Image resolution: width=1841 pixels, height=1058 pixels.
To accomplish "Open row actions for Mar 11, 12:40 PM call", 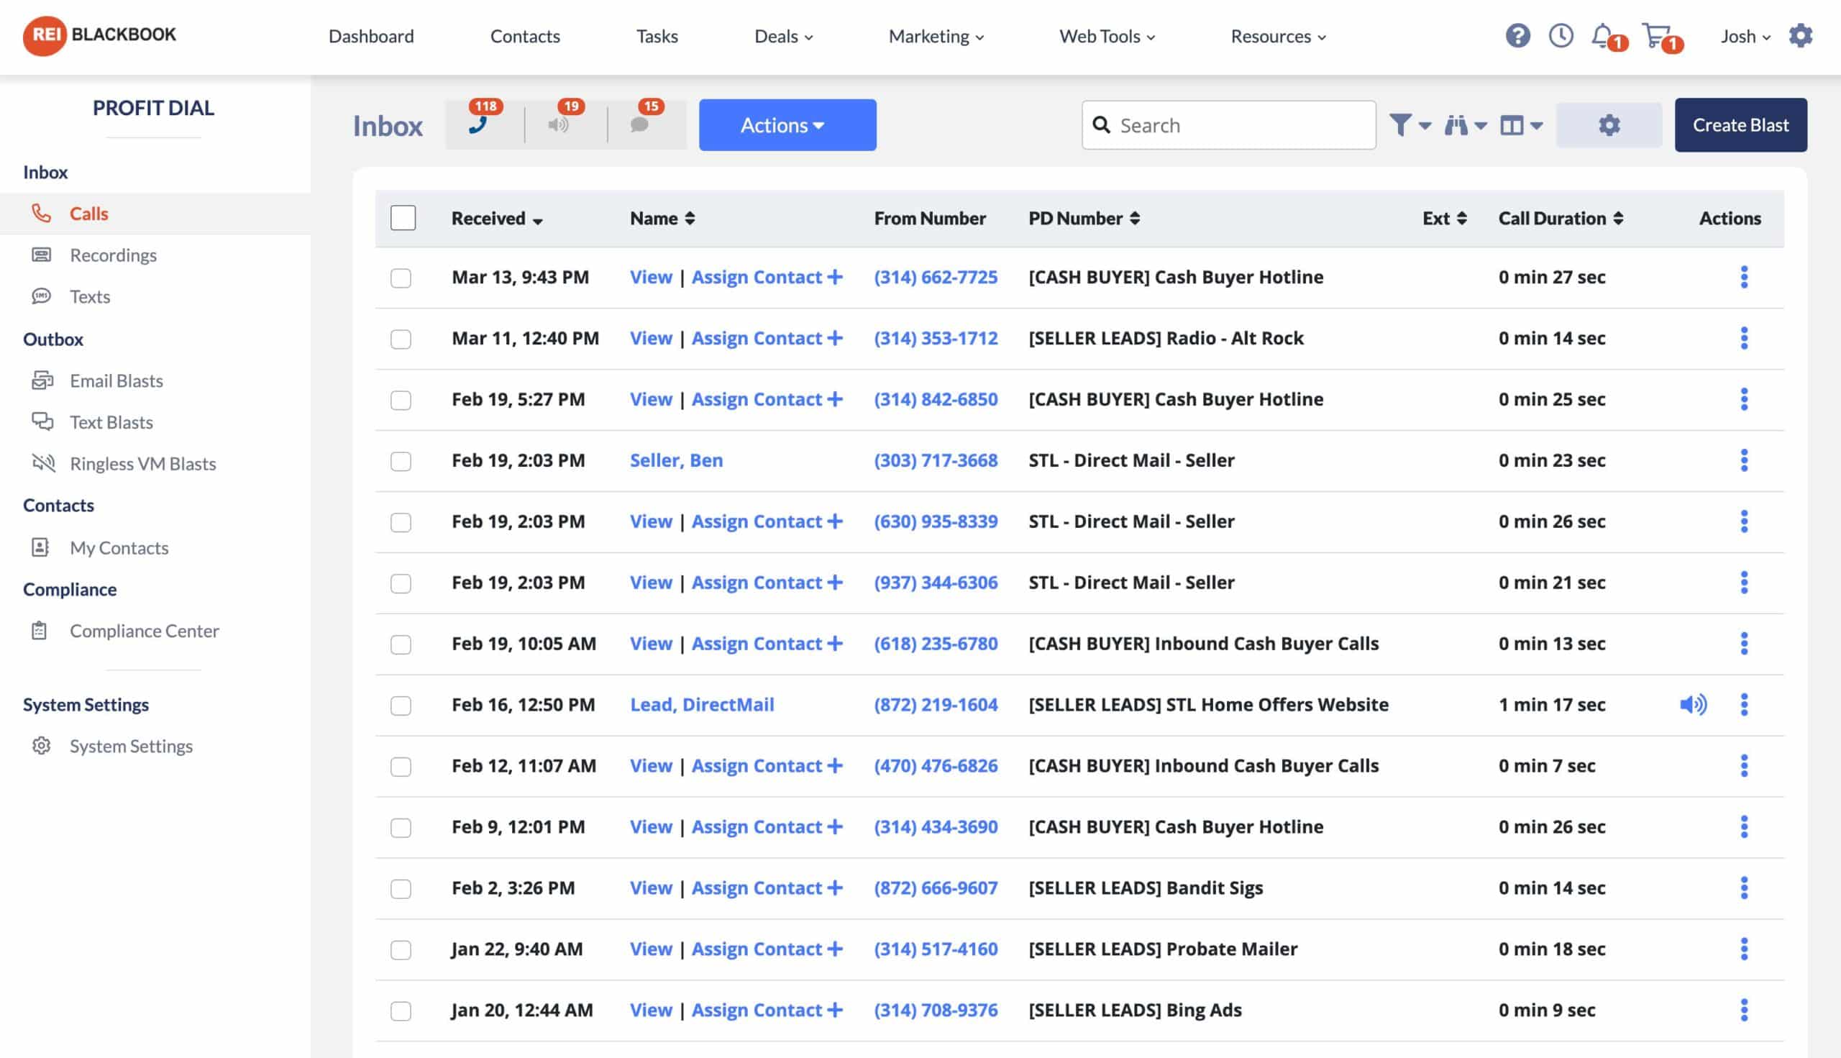I will [1744, 338].
